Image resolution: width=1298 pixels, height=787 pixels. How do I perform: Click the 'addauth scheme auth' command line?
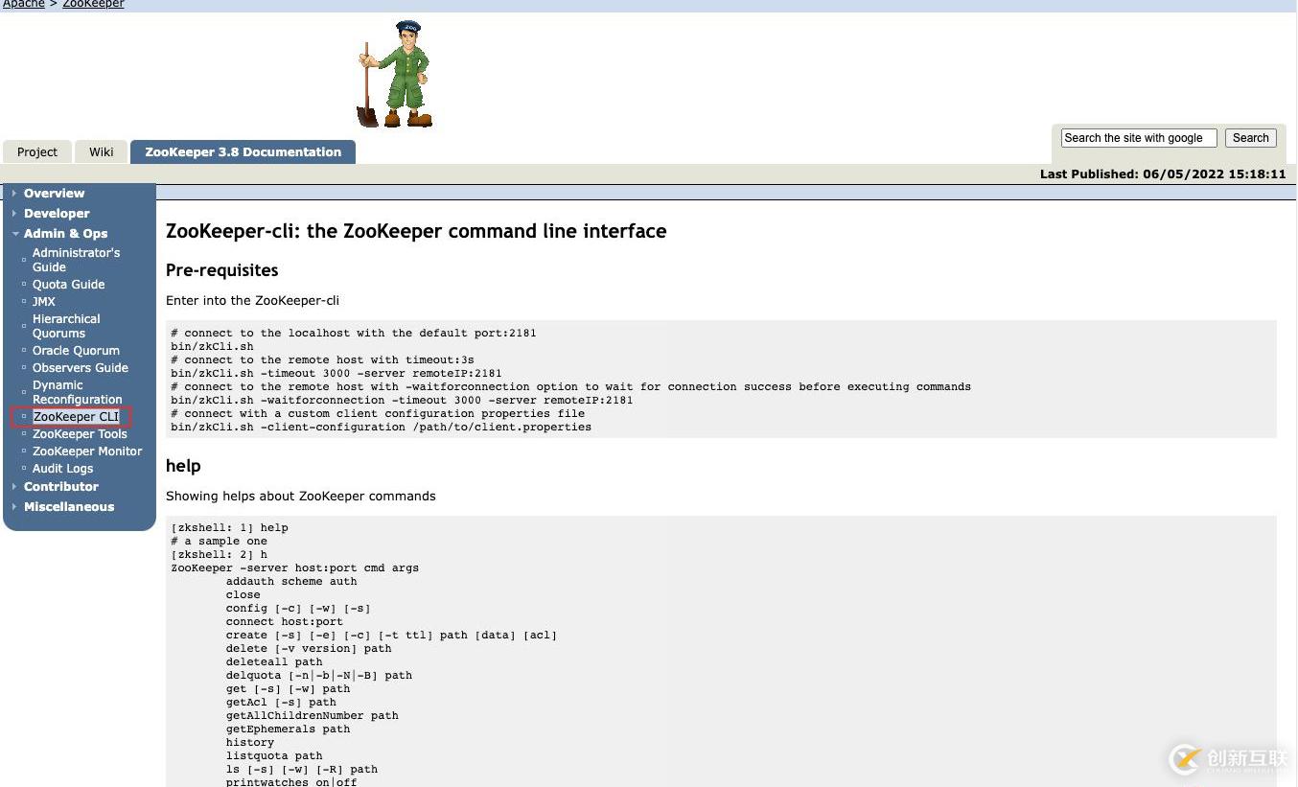point(291,582)
